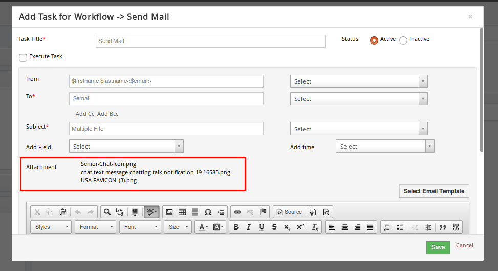498x271 pixels.
Task: Open the Font dropdown
Action: pos(140,227)
